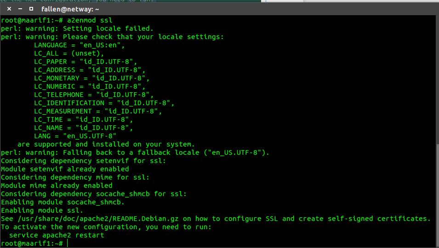Close the fallen@netway terminal window
The image size is (439, 248).
9,9
